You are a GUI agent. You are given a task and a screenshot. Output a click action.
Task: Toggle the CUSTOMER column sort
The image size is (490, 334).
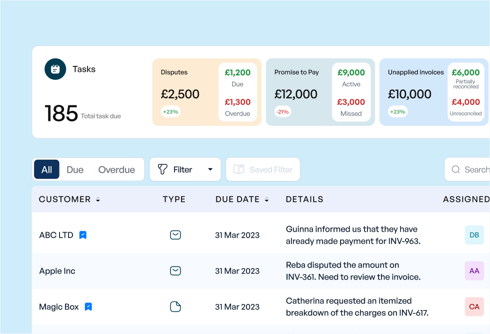[97, 199]
